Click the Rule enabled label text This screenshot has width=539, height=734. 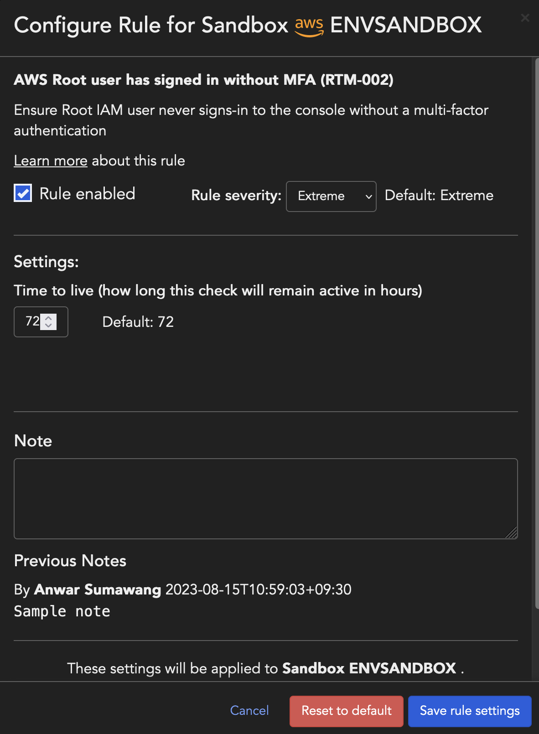tap(87, 194)
